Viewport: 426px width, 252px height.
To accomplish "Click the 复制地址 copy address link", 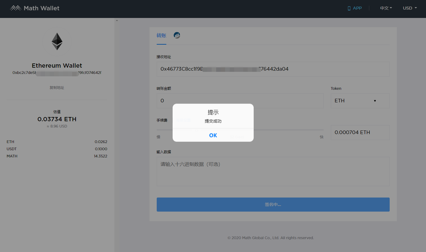I will 57,88.
